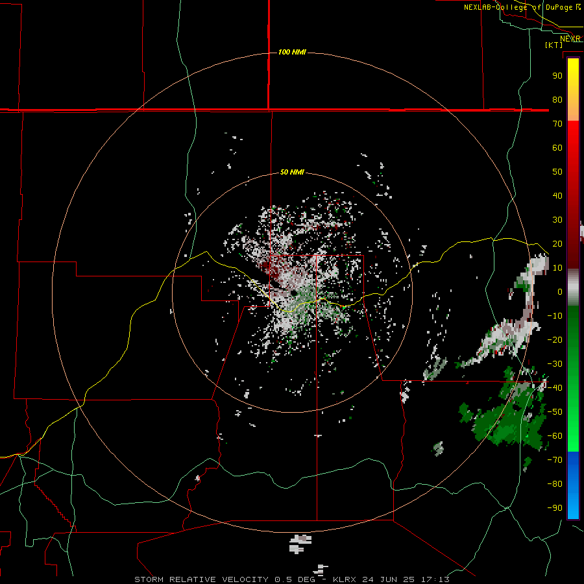
Task: Click the gray zero-velocity segment of color bar
Action: click(573, 287)
